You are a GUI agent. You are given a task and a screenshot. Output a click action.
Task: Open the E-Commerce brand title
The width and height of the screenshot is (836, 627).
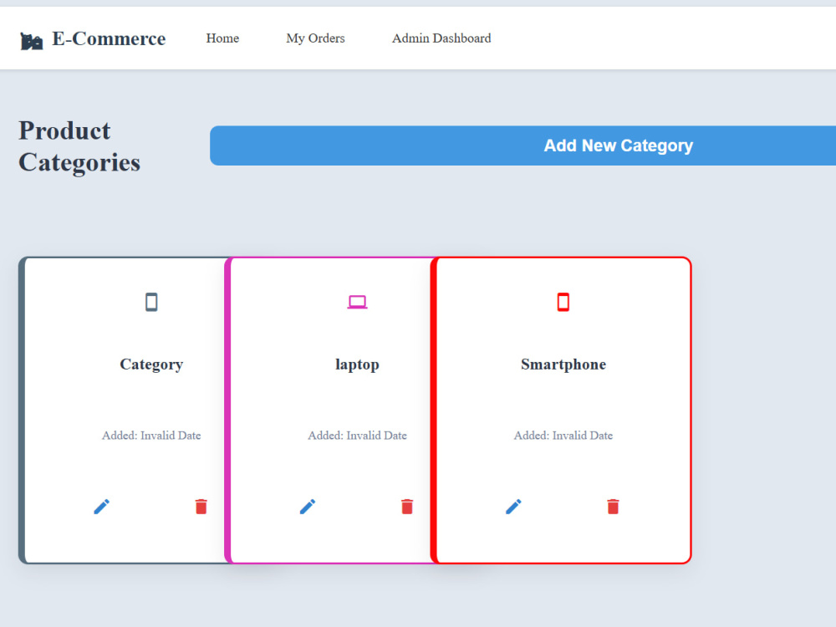click(x=109, y=38)
